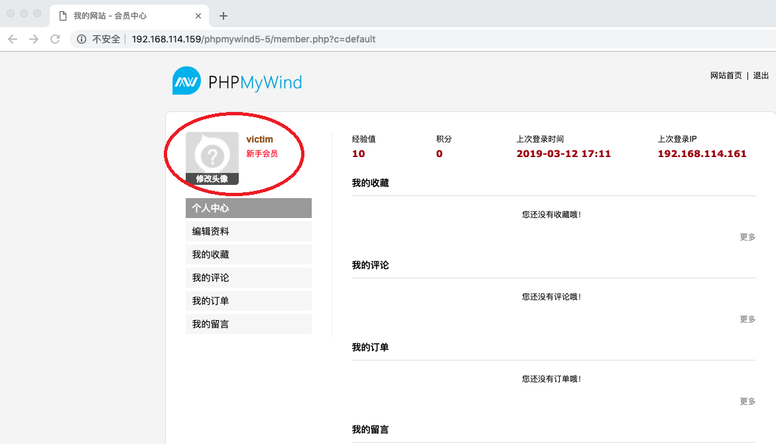This screenshot has width=776, height=444.
Task: Click 更多 under 我的评论 section
Action: pos(747,319)
